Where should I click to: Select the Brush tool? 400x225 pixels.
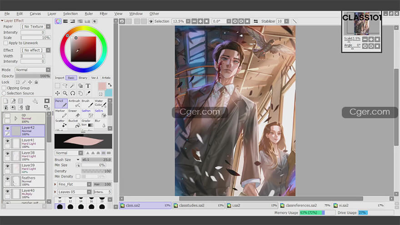87,103
